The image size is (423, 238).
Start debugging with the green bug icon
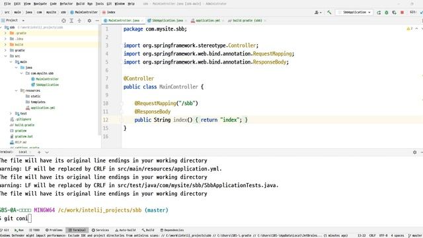point(386,13)
